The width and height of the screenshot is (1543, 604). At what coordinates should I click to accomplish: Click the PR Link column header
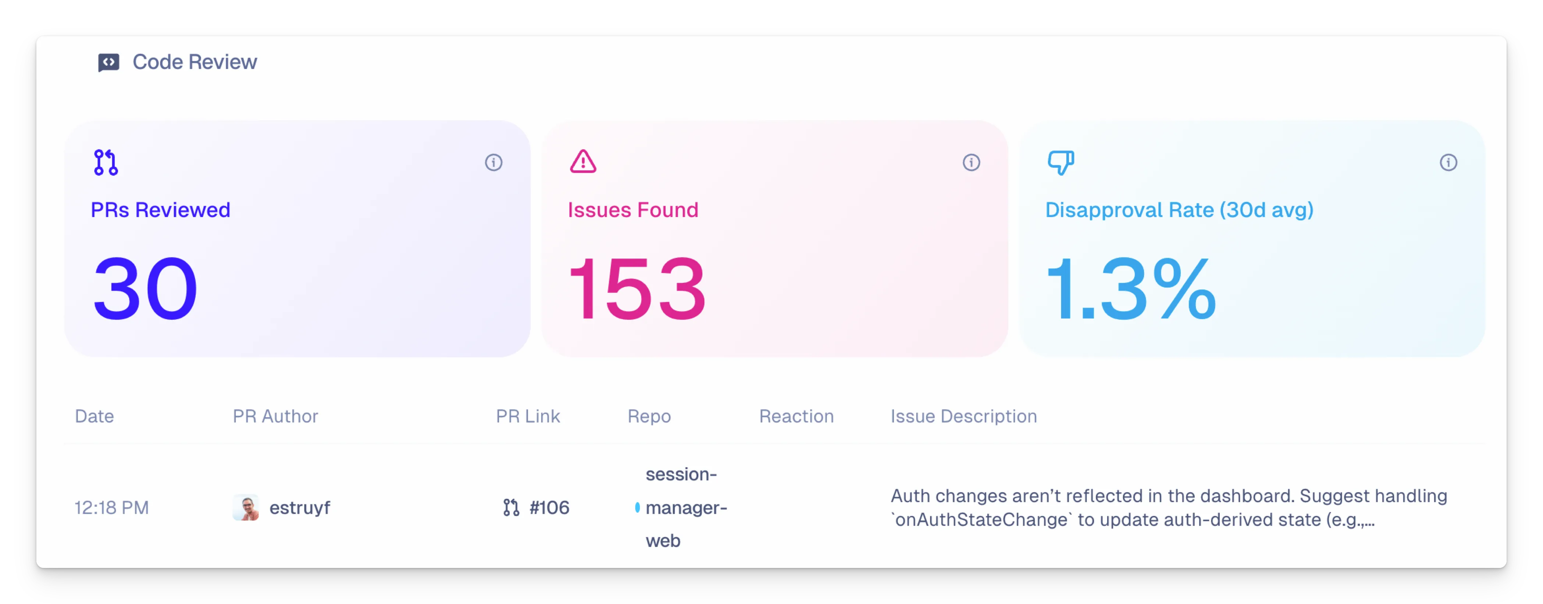point(527,416)
